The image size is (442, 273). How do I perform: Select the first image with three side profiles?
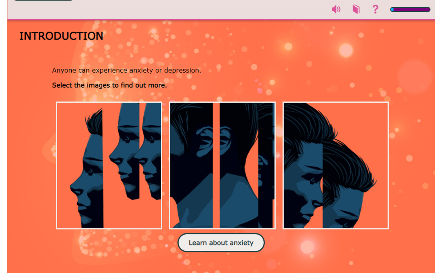tap(109, 166)
